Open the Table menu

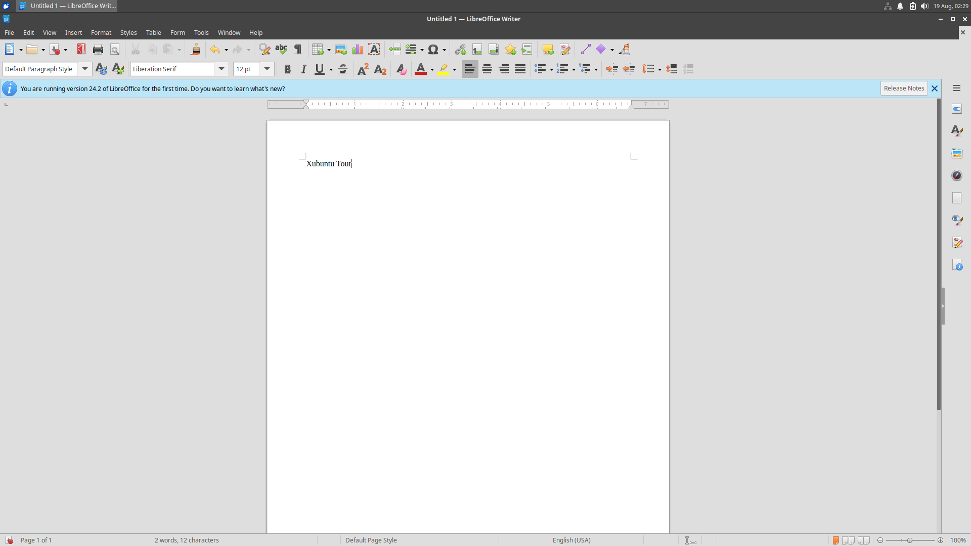coord(153,32)
